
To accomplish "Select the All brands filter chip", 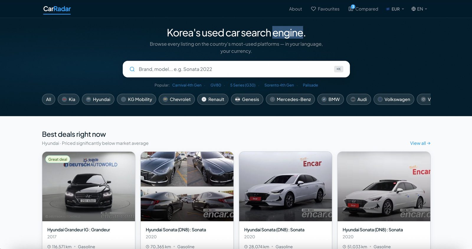I will click(x=49, y=99).
